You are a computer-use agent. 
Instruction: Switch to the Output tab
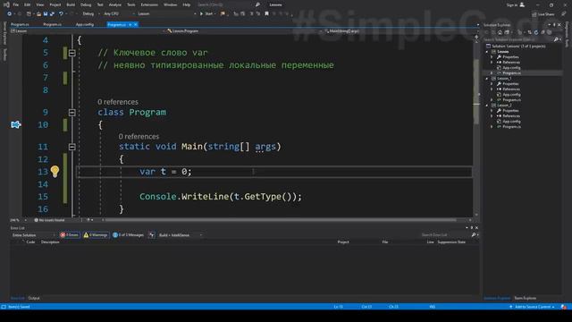pyautogui.click(x=34, y=298)
